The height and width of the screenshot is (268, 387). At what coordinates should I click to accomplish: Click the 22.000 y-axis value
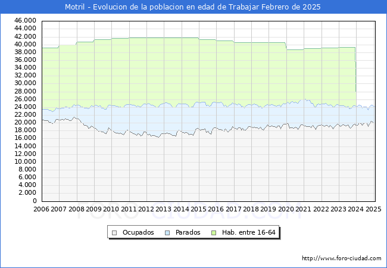26,114
